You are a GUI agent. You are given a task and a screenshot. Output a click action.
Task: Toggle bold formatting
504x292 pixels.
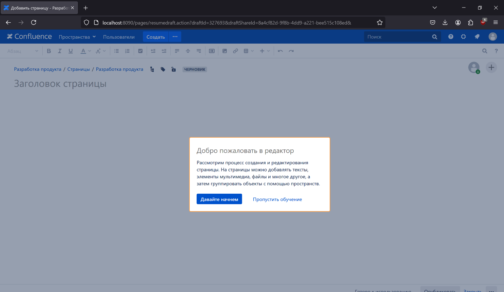49,51
